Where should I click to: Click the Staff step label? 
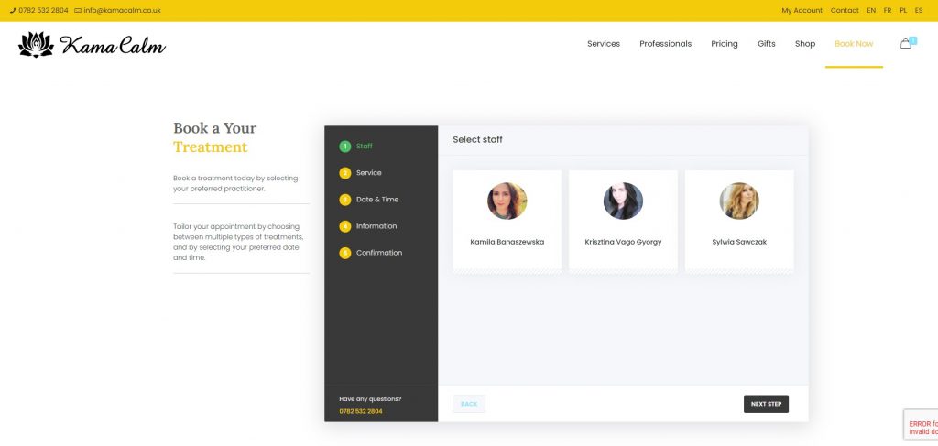[x=365, y=146]
